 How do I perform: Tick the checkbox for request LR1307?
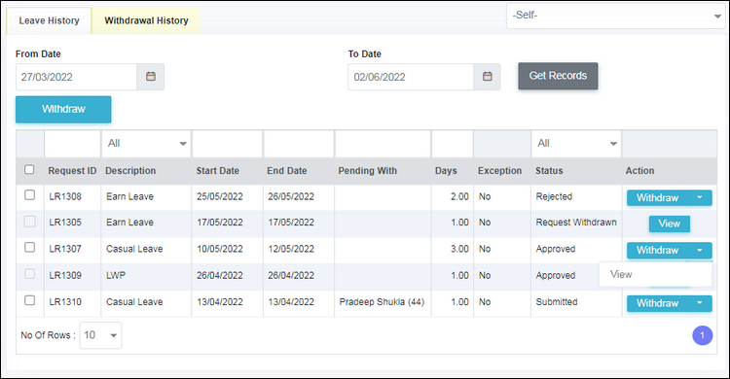point(29,247)
